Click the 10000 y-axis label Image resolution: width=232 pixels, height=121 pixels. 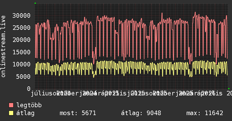click(21, 64)
